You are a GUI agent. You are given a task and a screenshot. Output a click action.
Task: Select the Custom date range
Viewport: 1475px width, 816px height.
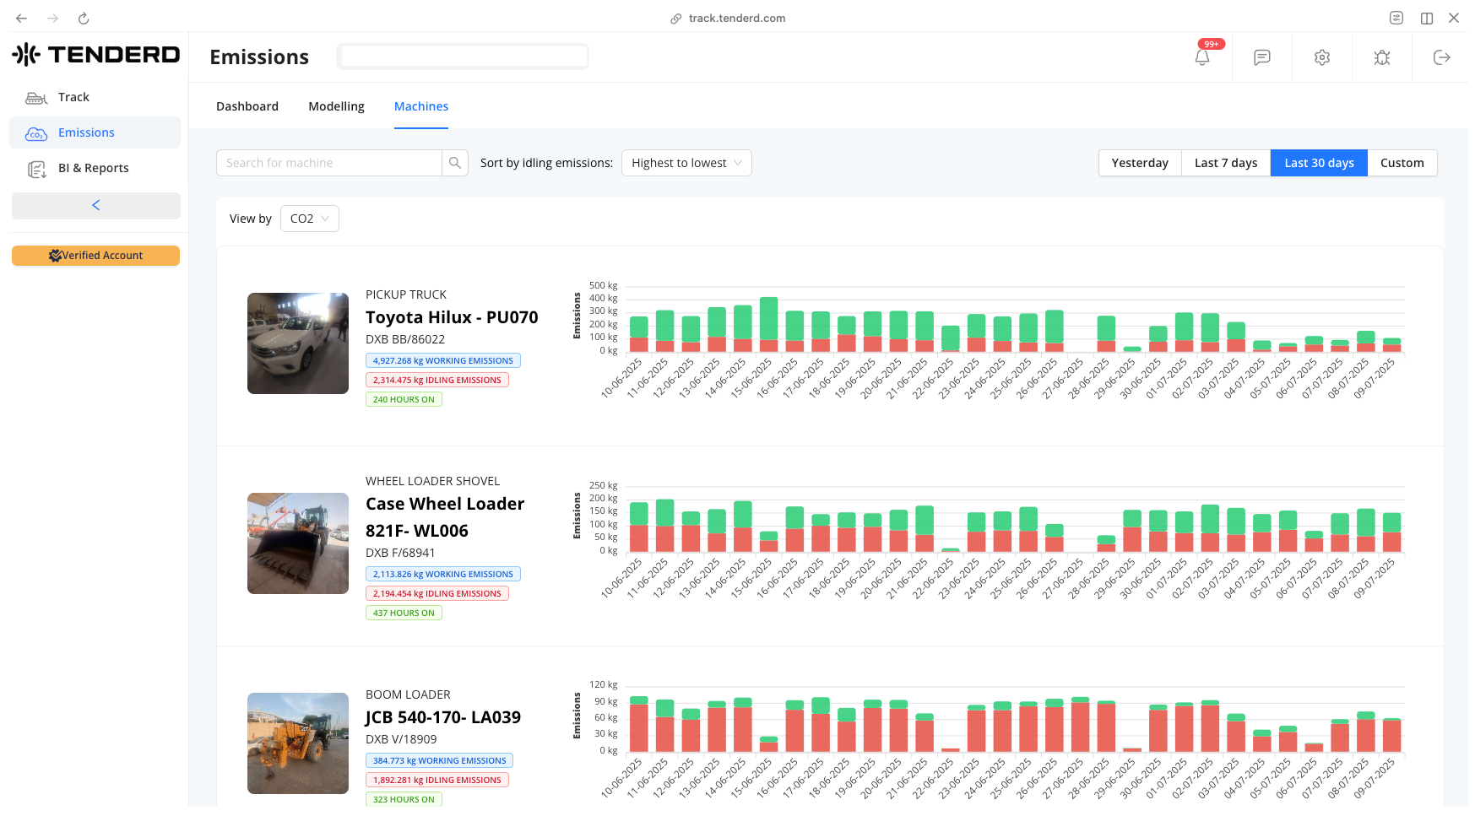coord(1402,163)
